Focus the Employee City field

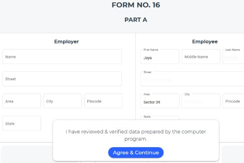click(201, 101)
